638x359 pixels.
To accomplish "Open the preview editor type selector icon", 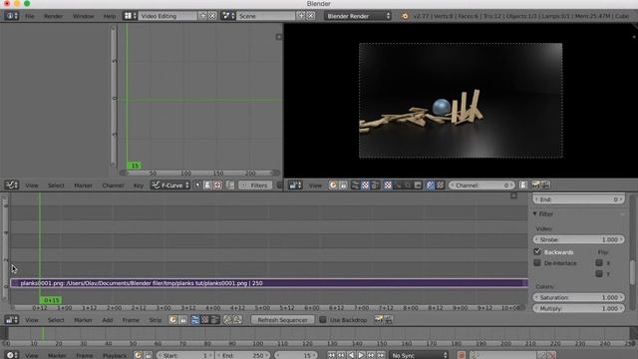I will (x=295, y=185).
